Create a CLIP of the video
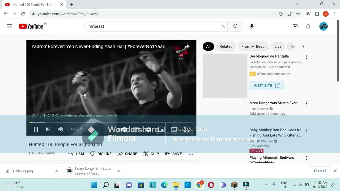The image size is (340, 191). tap(151, 154)
